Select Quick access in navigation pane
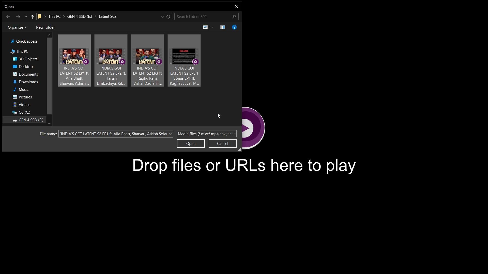The width and height of the screenshot is (488, 274). (24, 41)
